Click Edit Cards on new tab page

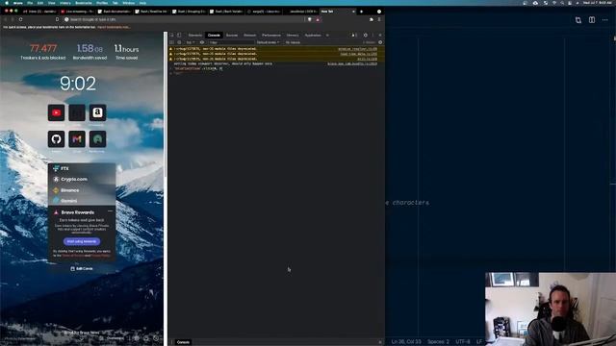coord(82,269)
